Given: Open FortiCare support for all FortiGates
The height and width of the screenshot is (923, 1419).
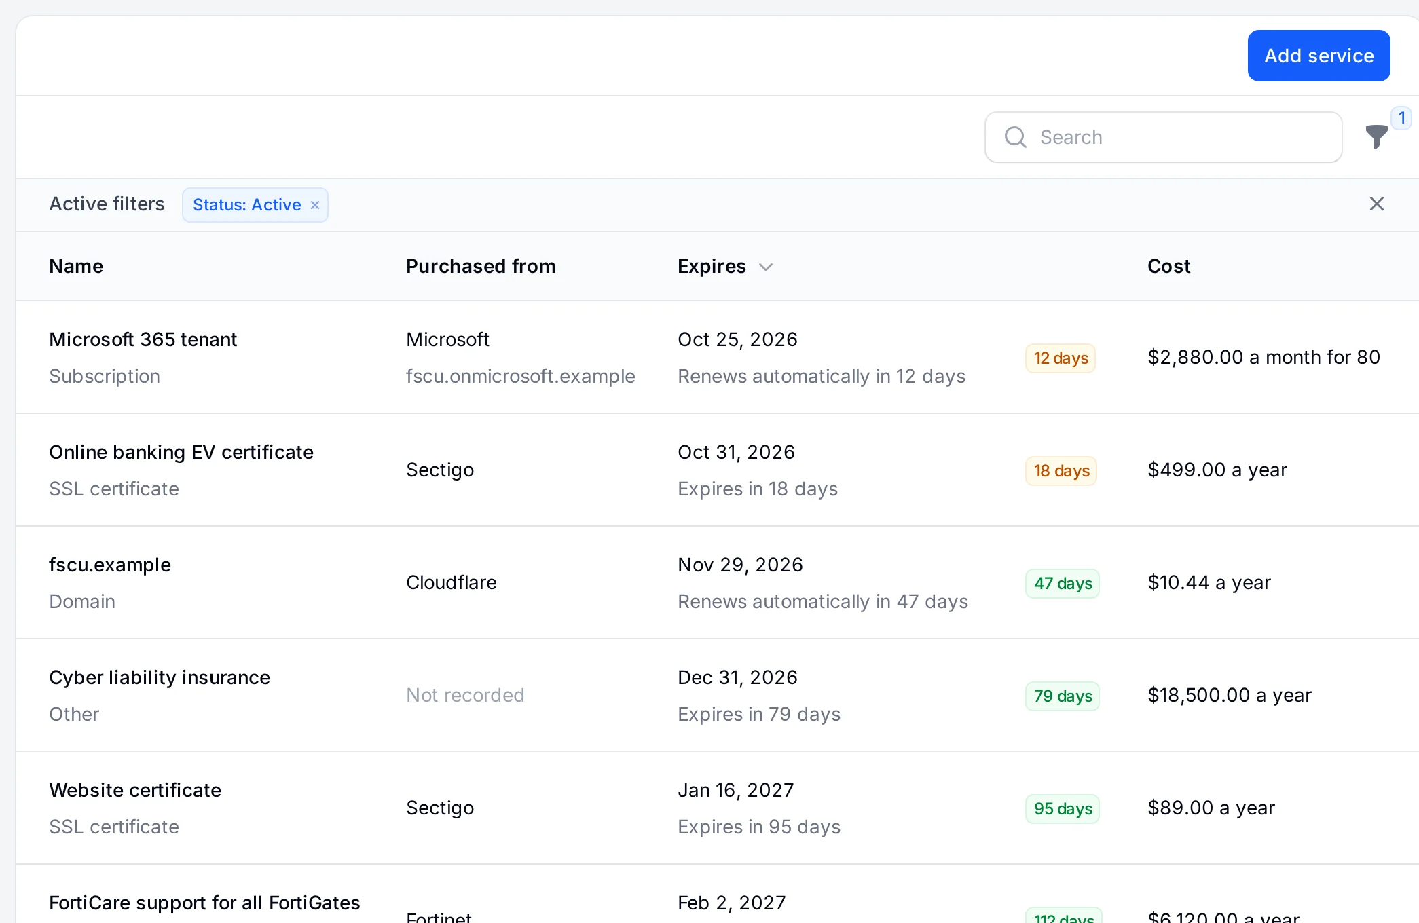Looking at the screenshot, I should pyautogui.click(x=204, y=903).
